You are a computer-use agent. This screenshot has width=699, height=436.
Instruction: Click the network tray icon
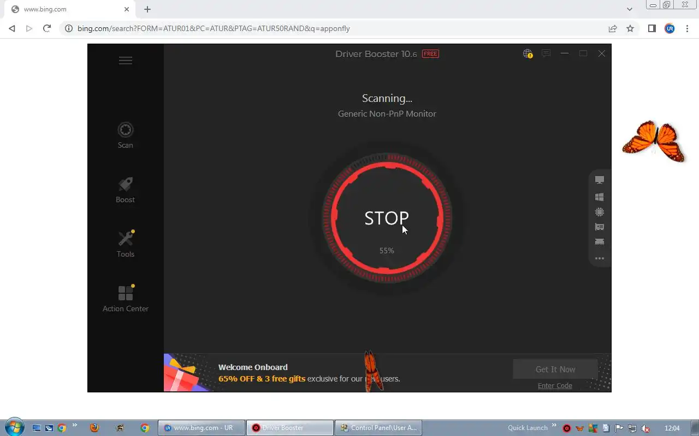(x=632, y=428)
